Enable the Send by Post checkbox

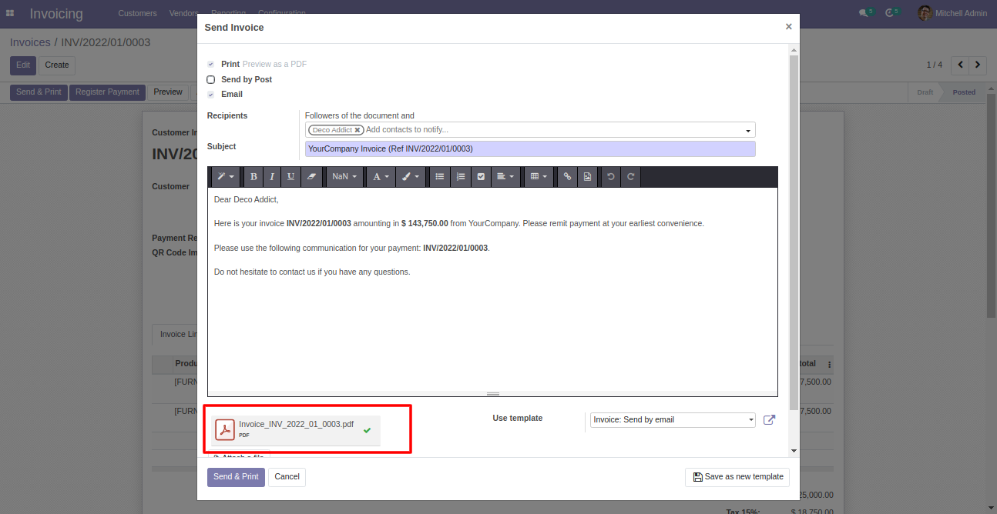[211, 79]
